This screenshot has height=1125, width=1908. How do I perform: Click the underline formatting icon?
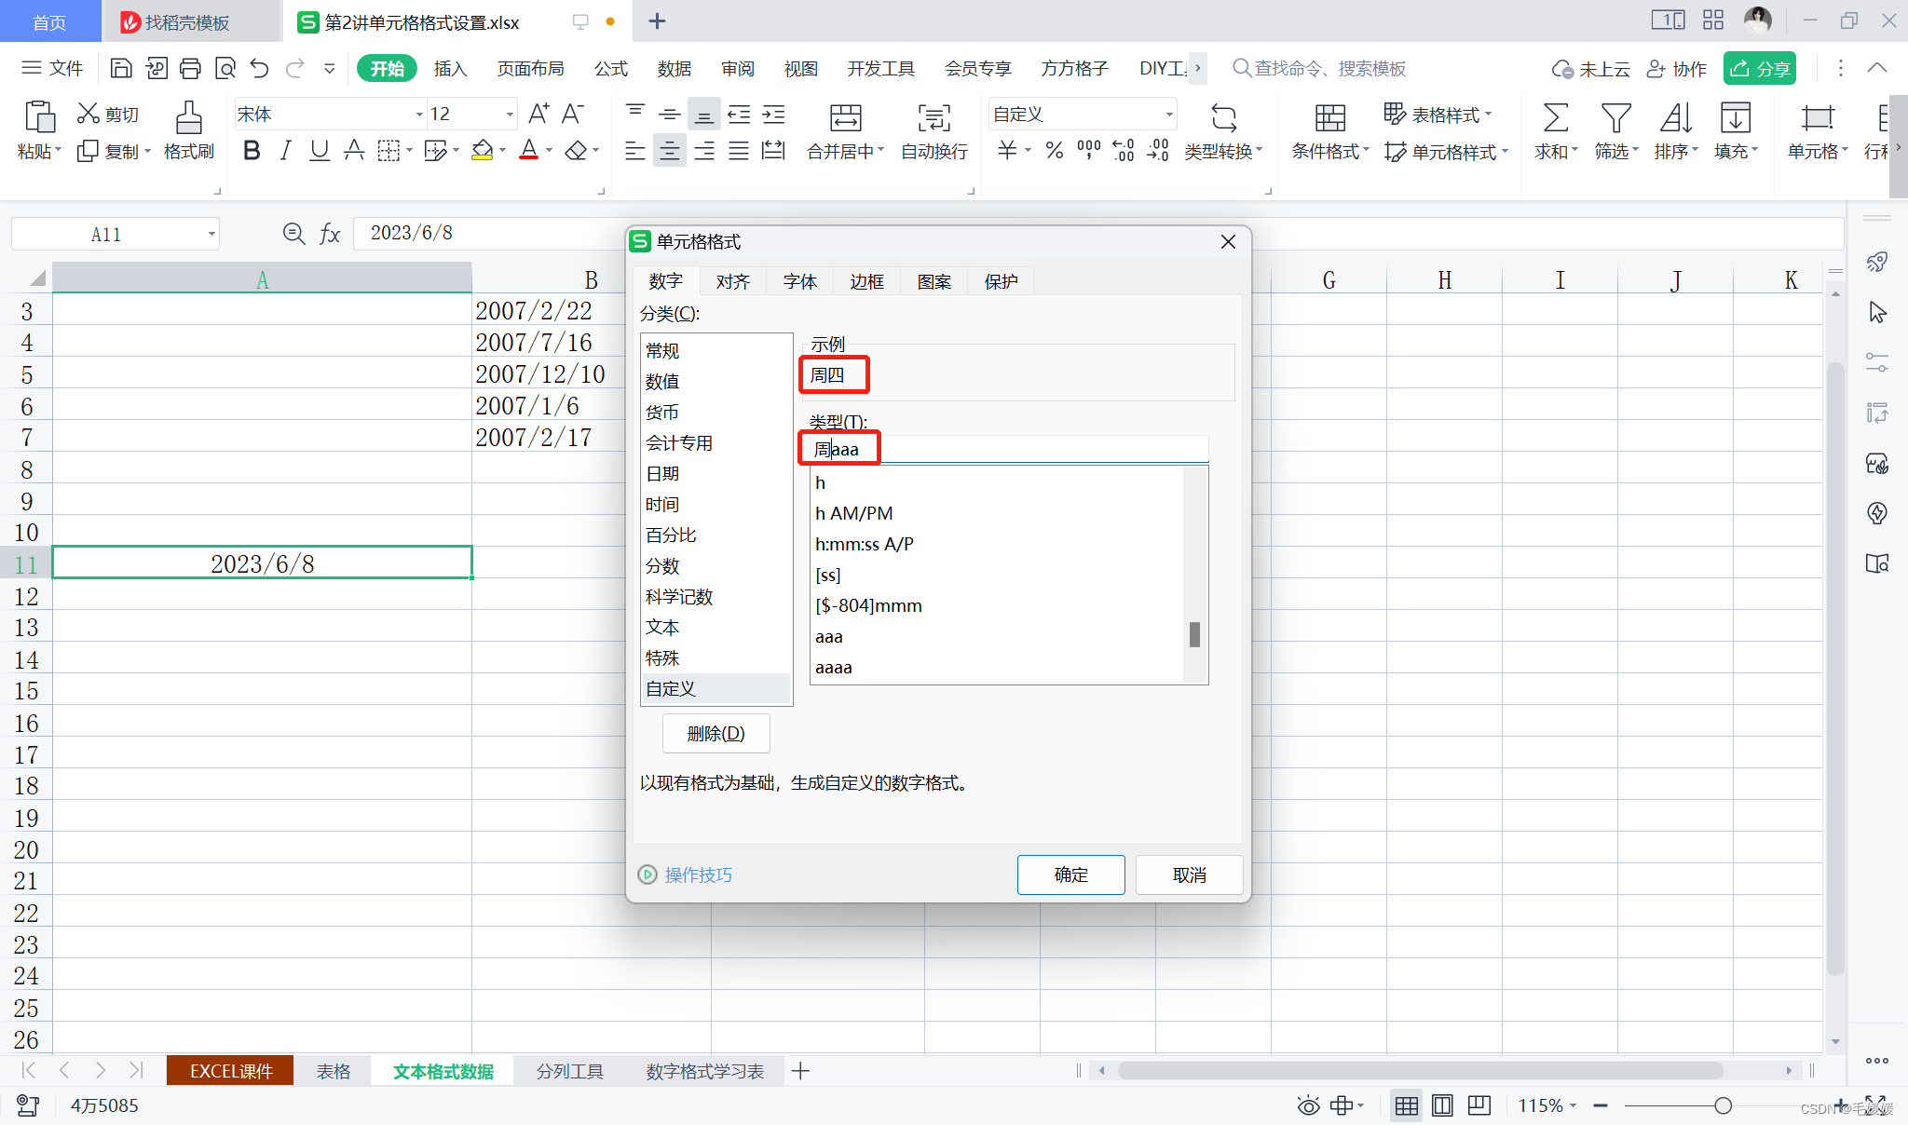pyautogui.click(x=318, y=153)
